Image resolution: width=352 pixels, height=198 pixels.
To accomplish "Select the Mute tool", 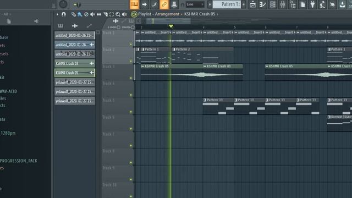I will tap(92, 14).
